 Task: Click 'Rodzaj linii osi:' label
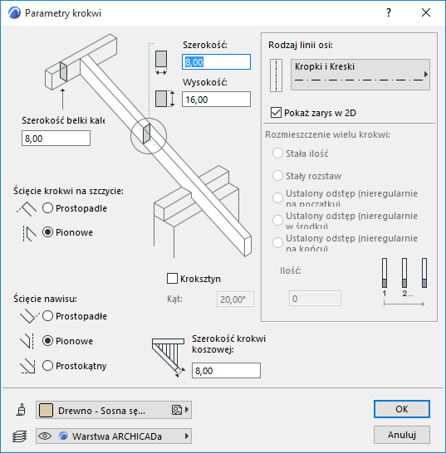301,45
